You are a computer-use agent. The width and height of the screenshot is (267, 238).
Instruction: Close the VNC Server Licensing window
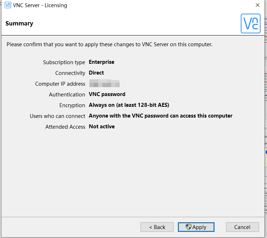(x=257, y=5)
